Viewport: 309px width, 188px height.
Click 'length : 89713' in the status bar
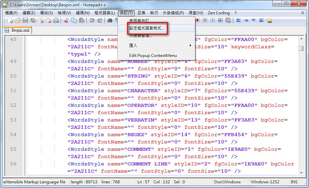[84, 182]
